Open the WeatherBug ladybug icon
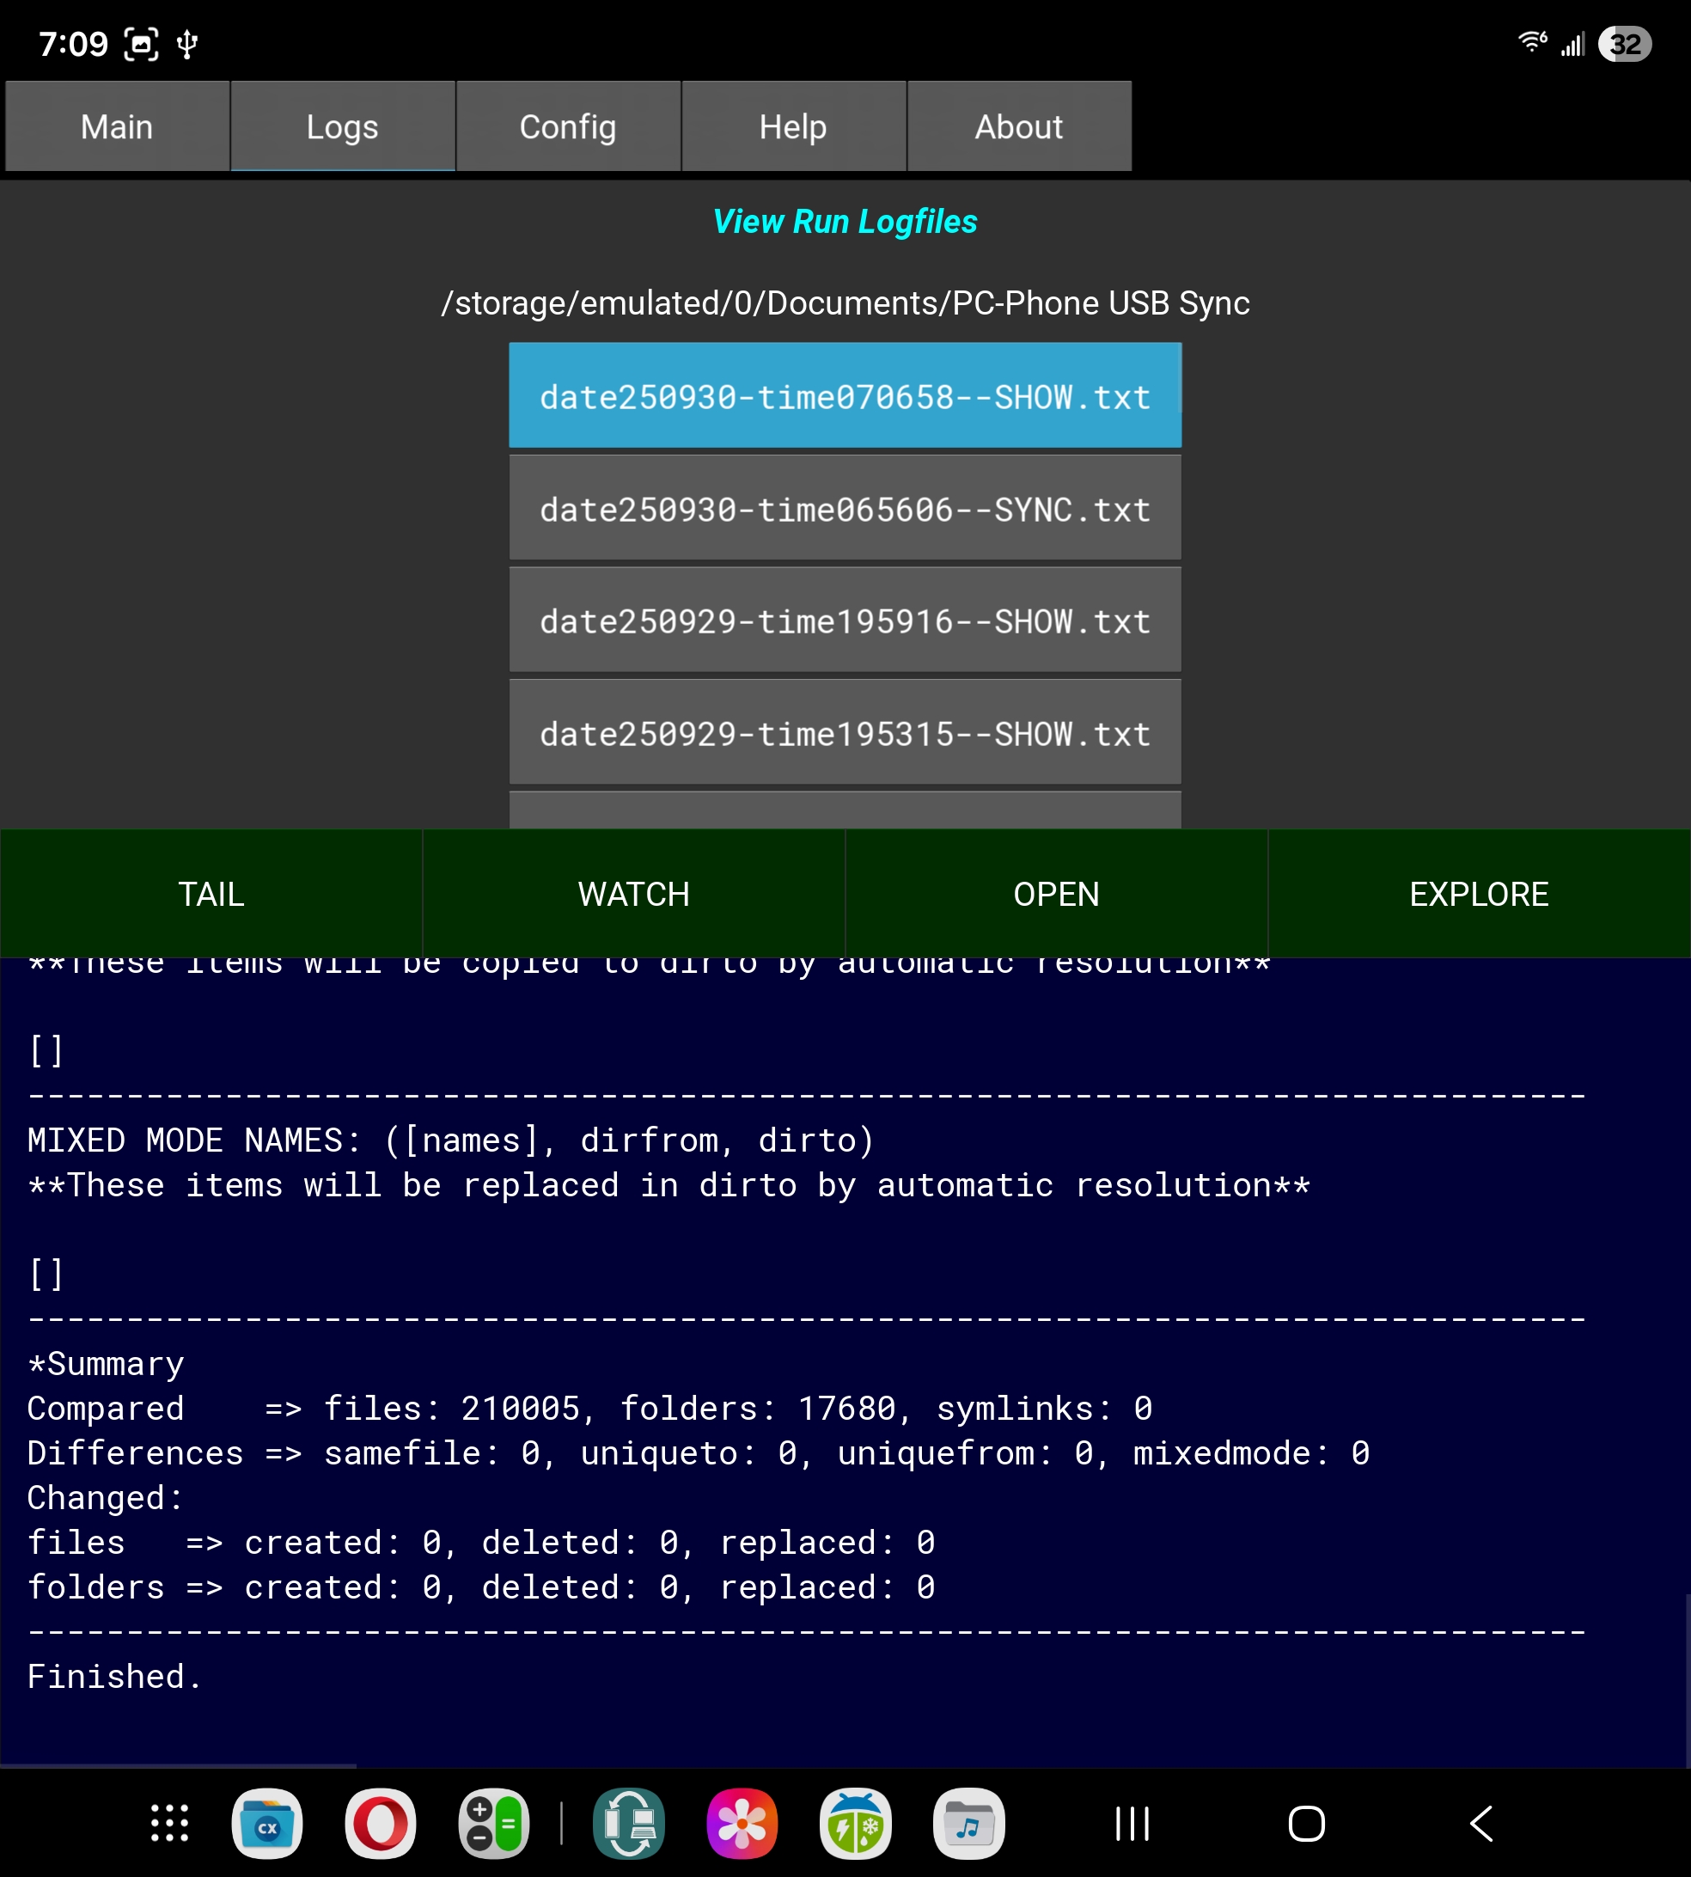The height and width of the screenshot is (1877, 1691). coord(855,1823)
